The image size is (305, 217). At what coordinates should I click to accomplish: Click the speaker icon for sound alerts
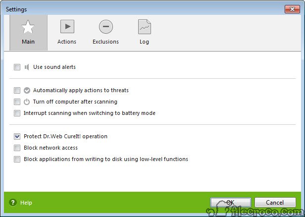pyautogui.click(x=27, y=67)
